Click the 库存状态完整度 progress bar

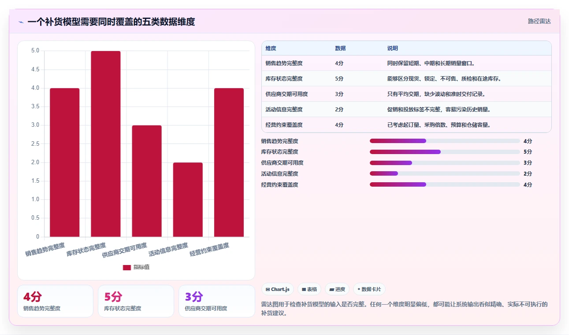point(445,152)
